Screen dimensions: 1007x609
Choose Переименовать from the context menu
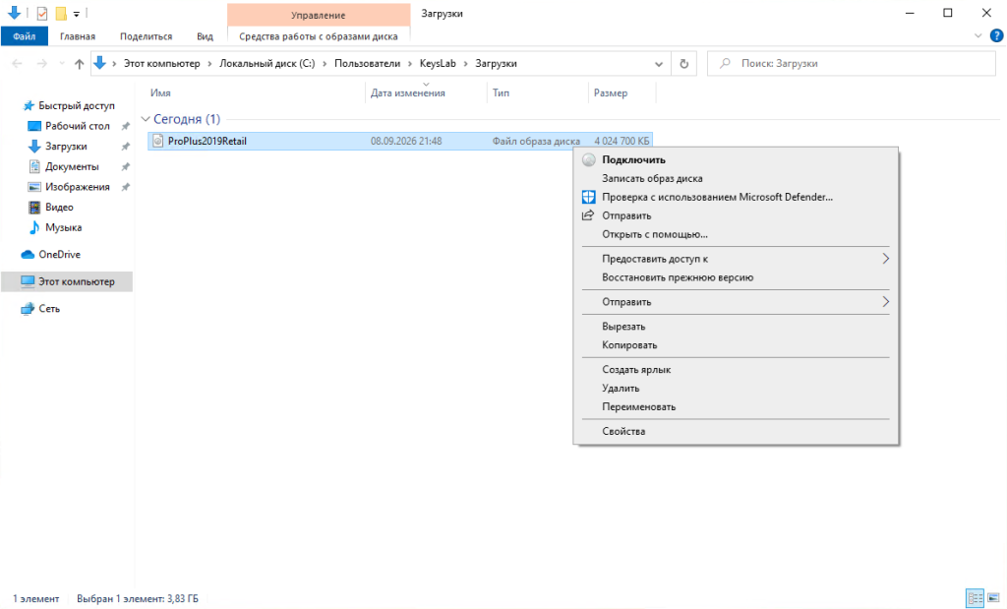(736, 406)
